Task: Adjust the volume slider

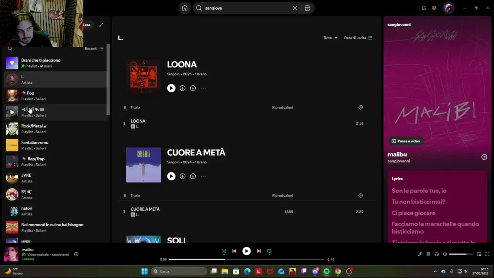Action: tap(461, 254)
